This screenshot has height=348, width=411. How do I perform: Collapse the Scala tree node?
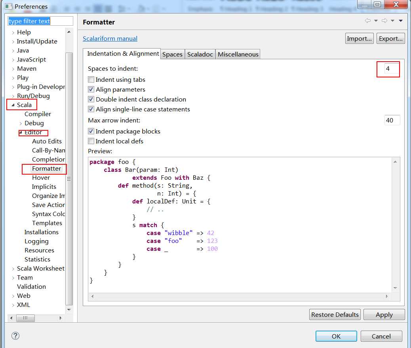pyautogui.click(x=13, y=105)
